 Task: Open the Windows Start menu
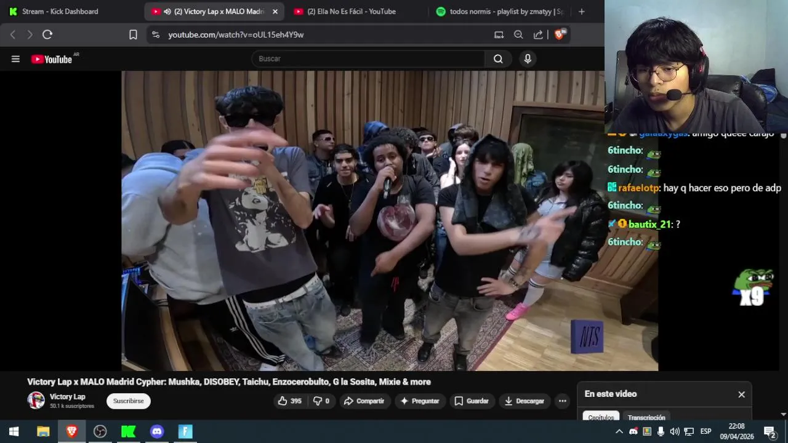[x=14, y=431]
